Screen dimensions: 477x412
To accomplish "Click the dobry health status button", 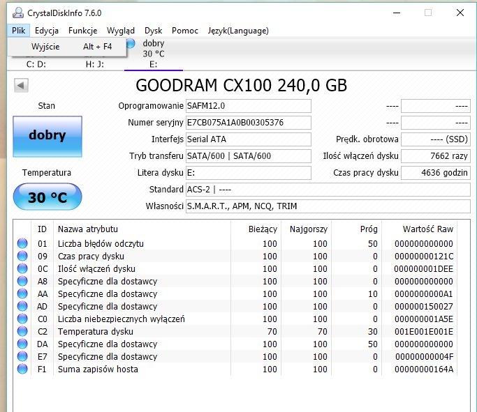I will (x=47, y=137).
